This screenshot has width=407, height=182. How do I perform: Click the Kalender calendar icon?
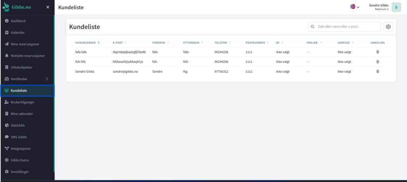point(7,33)
